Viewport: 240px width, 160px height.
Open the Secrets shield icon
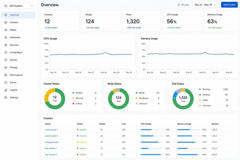(6, 60)
